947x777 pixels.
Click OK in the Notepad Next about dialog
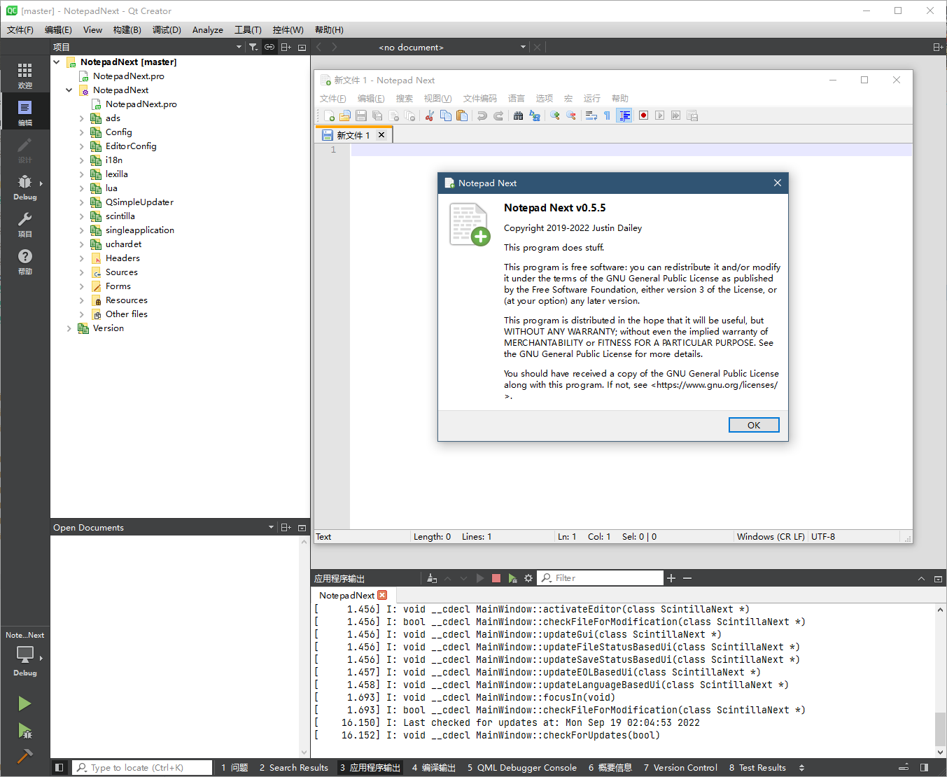(754, 425)
